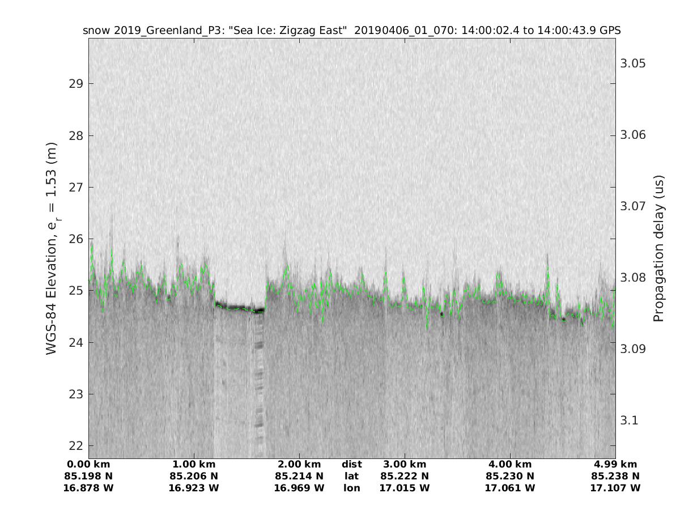Click the 'lon' x-axis legend label
The width and height of the screenshot is (680, 510).
coord(351,488)
